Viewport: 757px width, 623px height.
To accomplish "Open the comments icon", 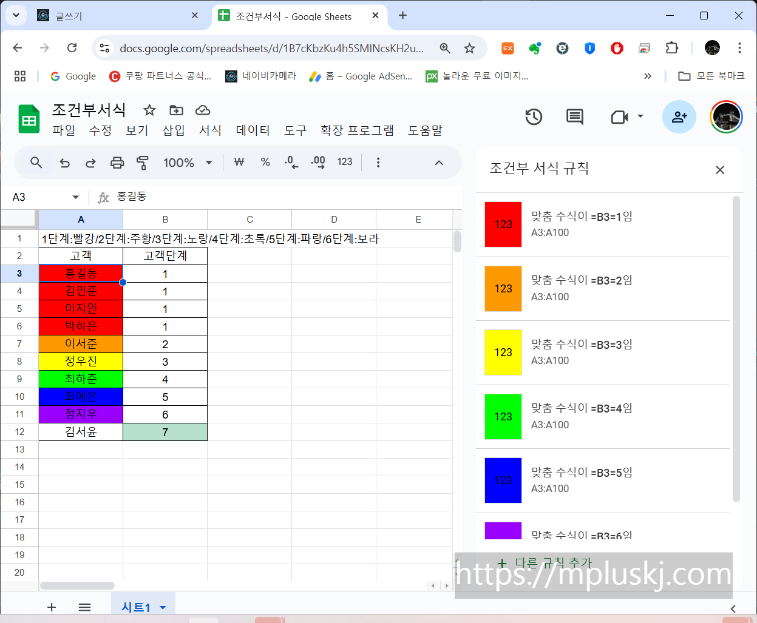I will (x=574, y=116).
